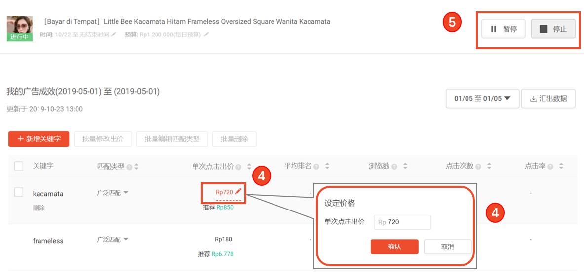Sort by 平均排名 column arrows
This screenshot has height=280, width=584.
click(x=327, y=166)
